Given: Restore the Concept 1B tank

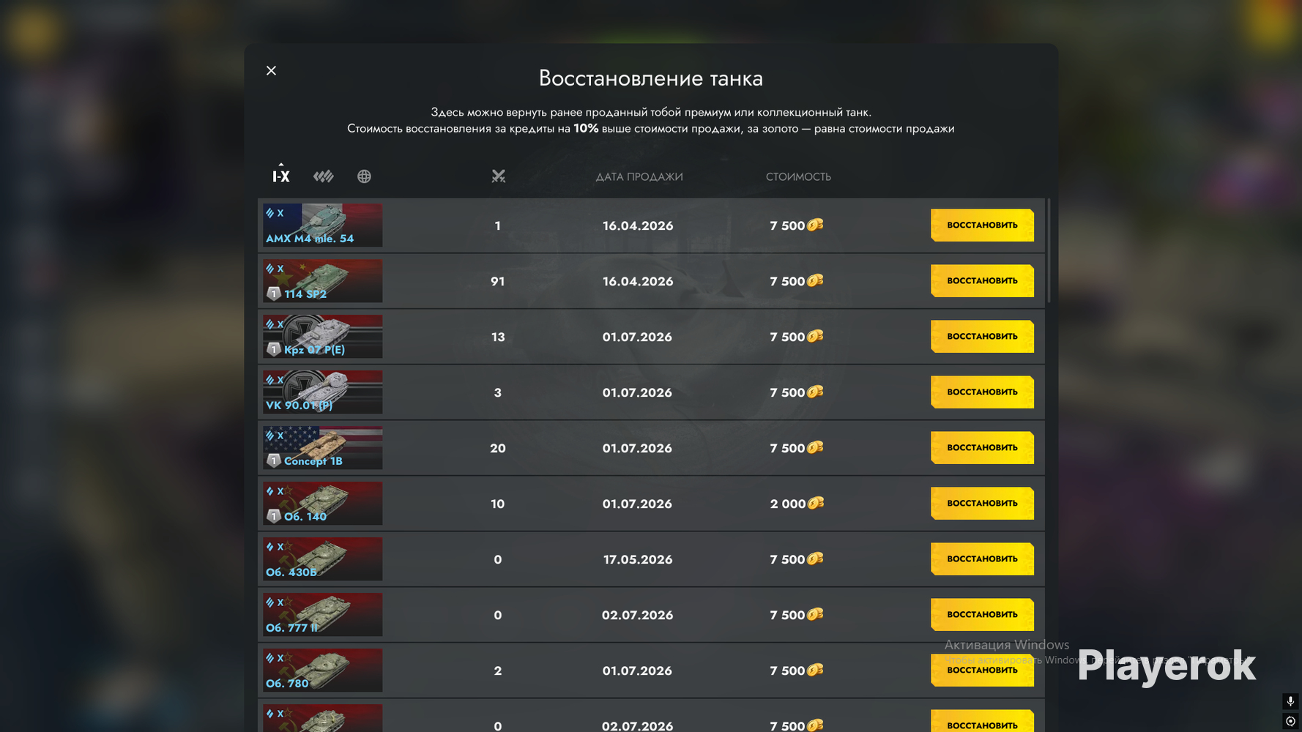Looking at the screenshot, I should pyautogui.click(x=982, y=447).
